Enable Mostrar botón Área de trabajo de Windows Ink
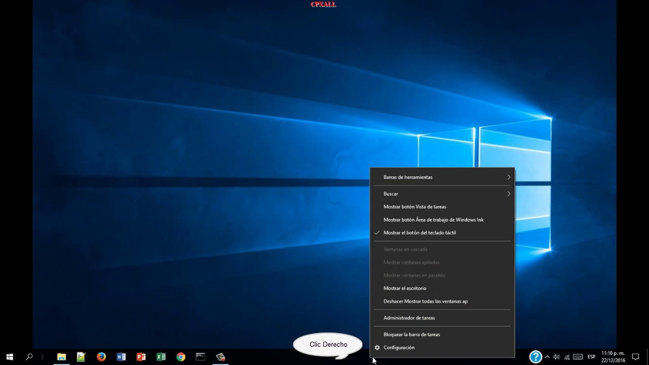This screenshot has height=365, width=649. pyautogui.click(x=442, y=220)
